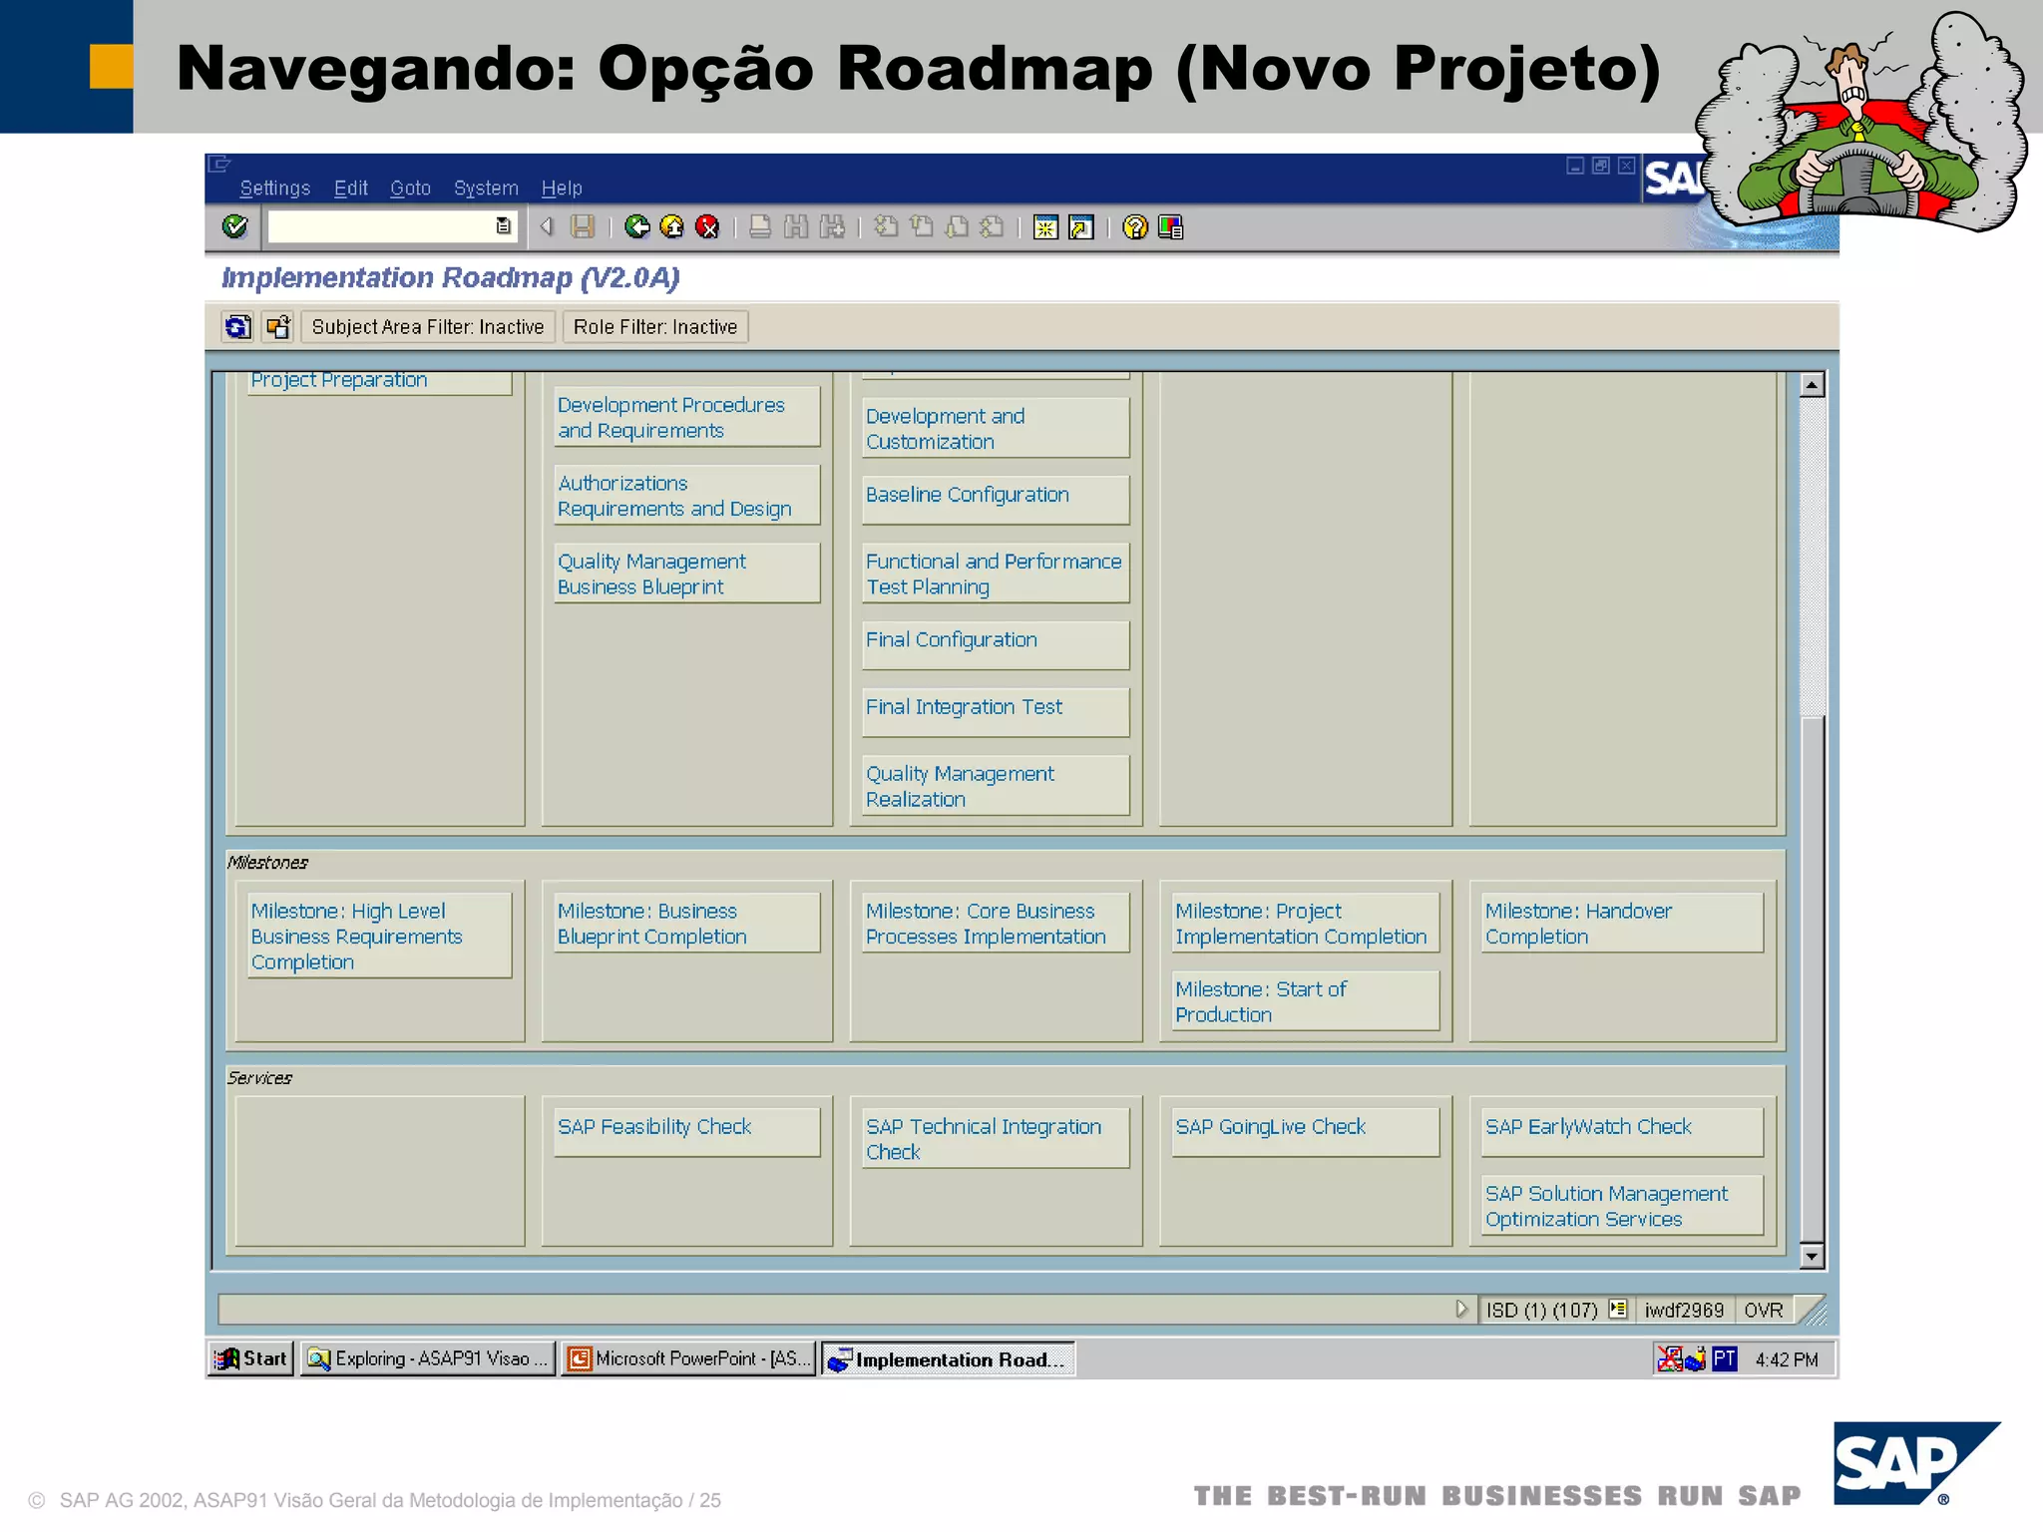Image resolution: width=2043 pixels, height=1532 pixels.
Task: Click the Find Next binoculars-plus icon
Action: [831, 227]
